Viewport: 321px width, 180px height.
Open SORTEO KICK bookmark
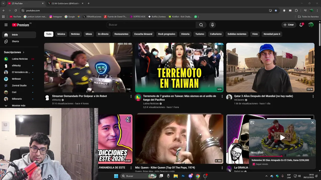[138, 17]
